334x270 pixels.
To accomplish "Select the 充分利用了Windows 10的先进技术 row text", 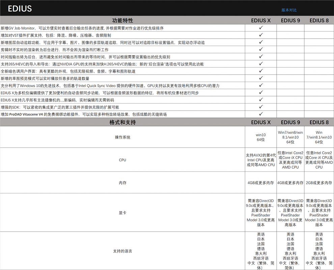I will tap(110, 86).
